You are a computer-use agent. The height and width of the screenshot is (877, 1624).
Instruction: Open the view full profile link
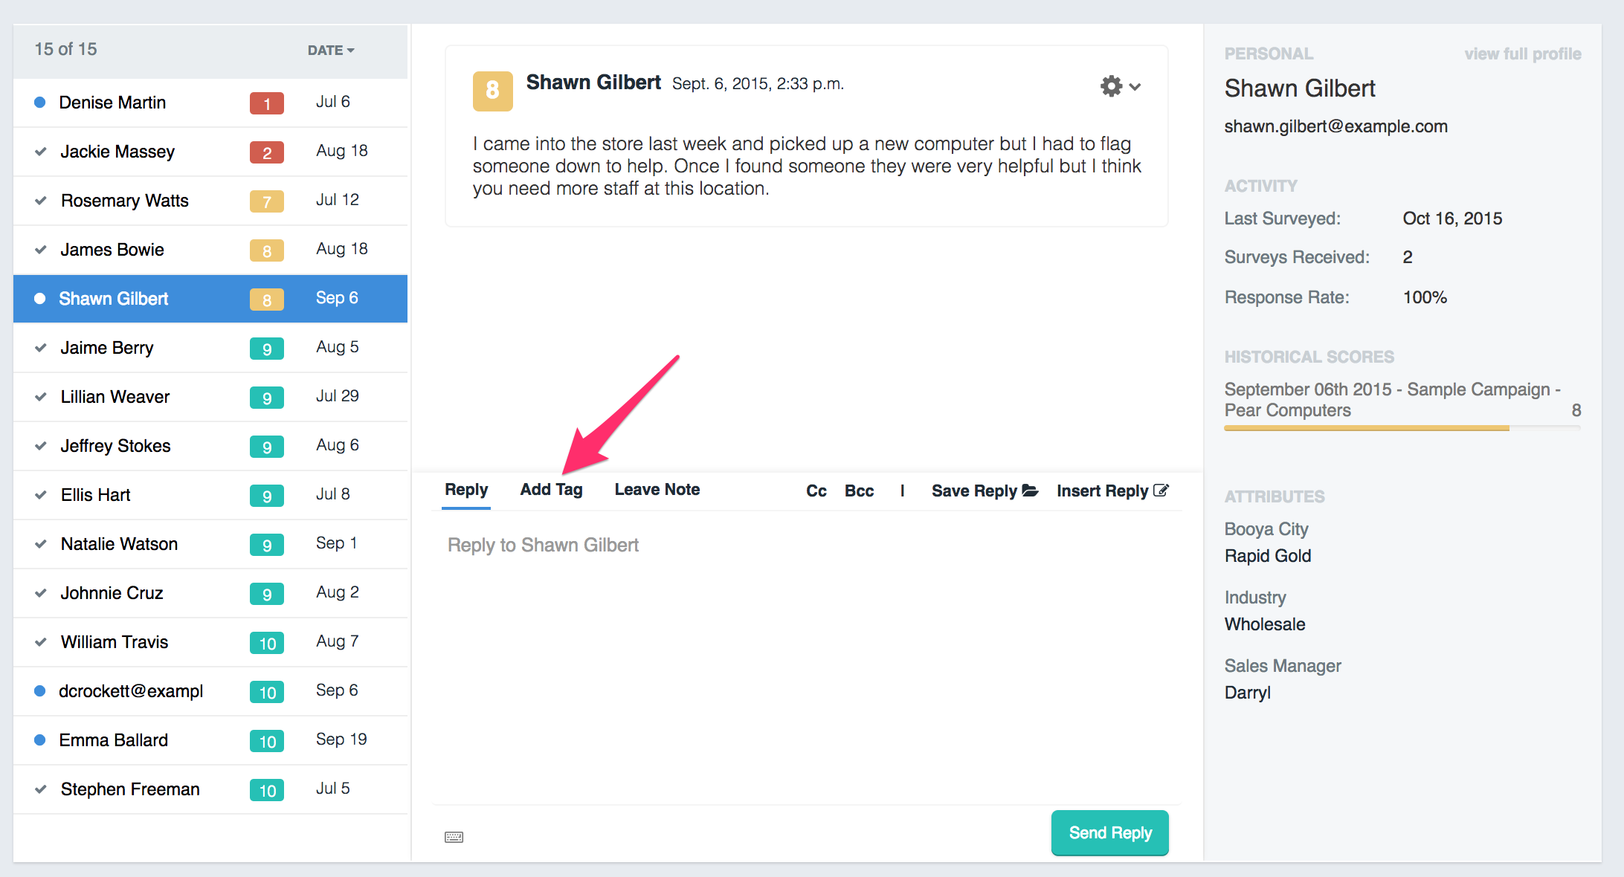(x=1522, y=54)
